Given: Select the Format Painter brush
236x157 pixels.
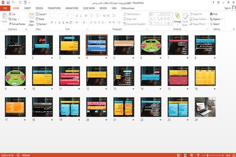Looking at the screenshot, I should [x=17, y=24].
